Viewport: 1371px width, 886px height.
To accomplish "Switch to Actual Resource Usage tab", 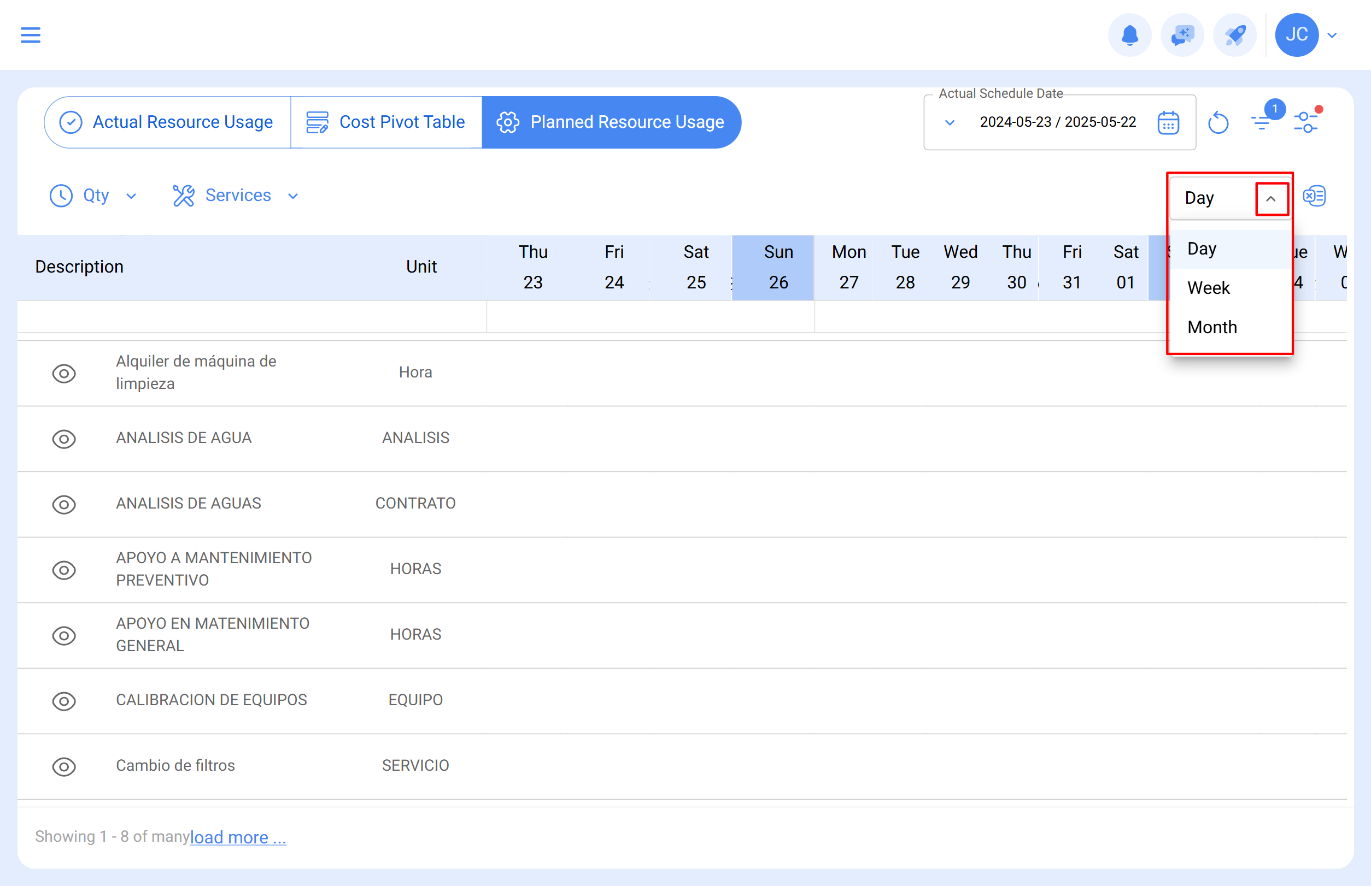I will tap(168, 122).
